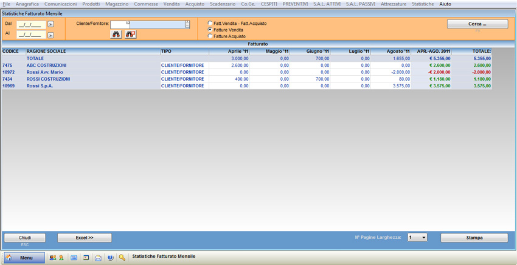Click the binoculars search icon

click(x=116, y=35)
